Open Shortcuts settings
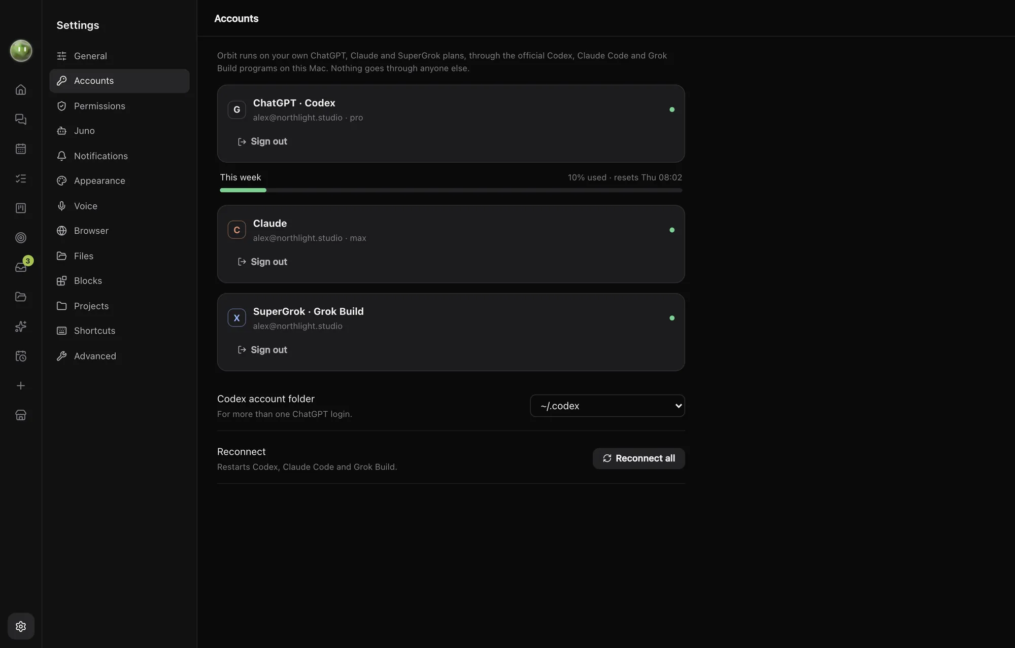Screen dimensions: 1015x648 119,331
